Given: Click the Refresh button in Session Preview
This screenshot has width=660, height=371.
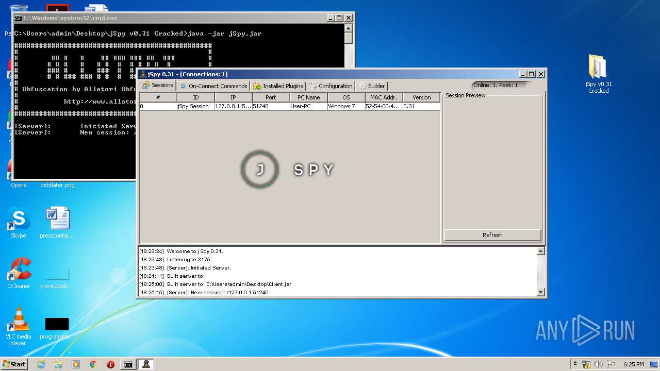Looking at the screenshot, I should point(492,235).
